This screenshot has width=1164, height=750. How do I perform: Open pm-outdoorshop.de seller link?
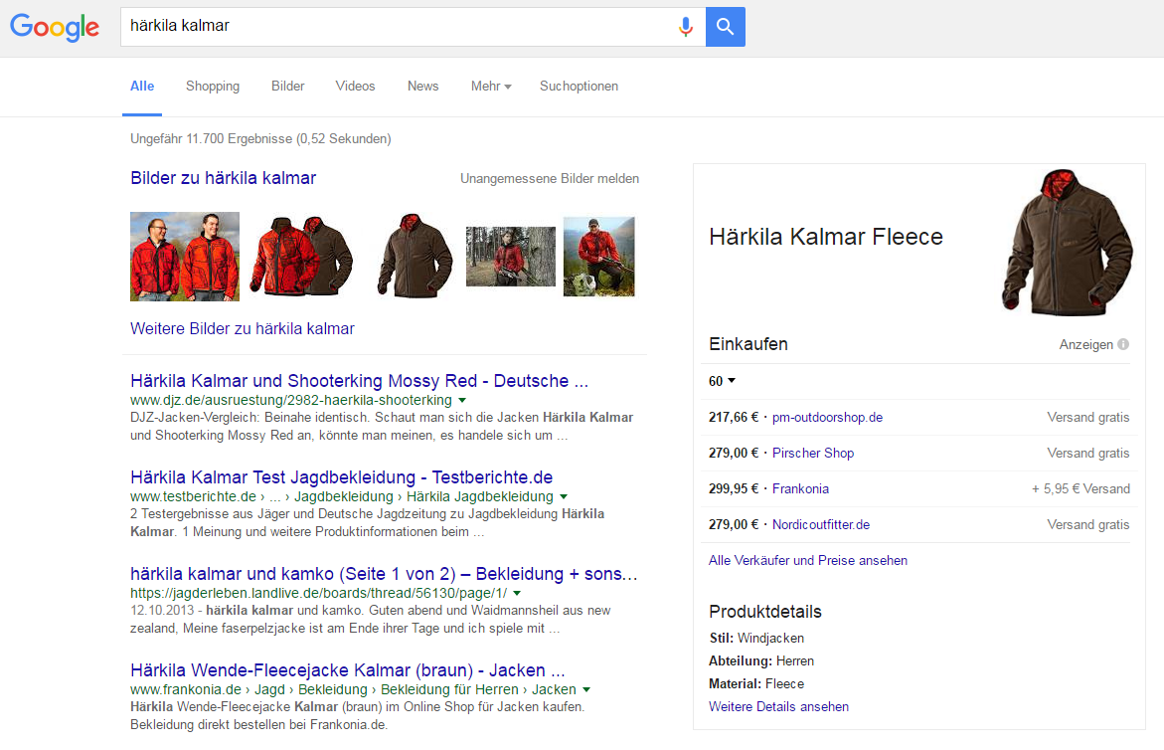click(827, 418)
